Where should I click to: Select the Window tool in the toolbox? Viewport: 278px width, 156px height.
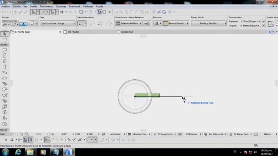5,61
